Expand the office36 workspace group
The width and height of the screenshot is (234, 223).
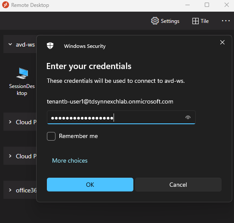pos(10,190)
